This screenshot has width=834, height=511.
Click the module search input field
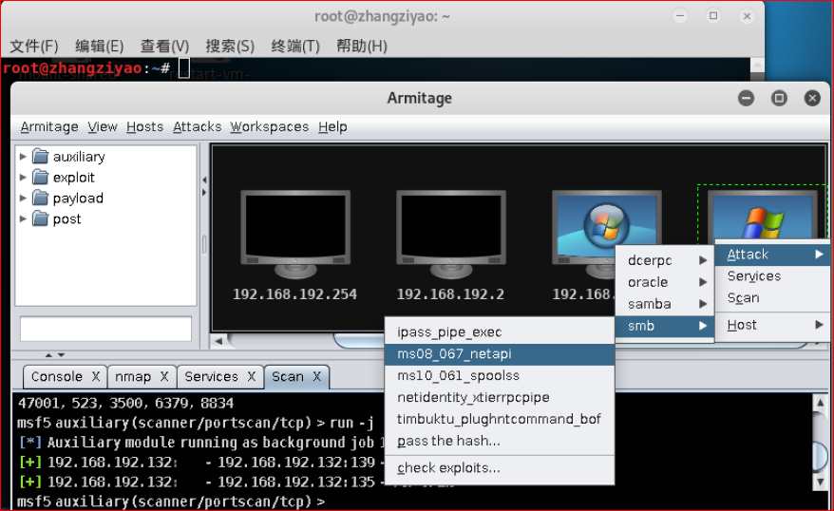pos(105,329)
